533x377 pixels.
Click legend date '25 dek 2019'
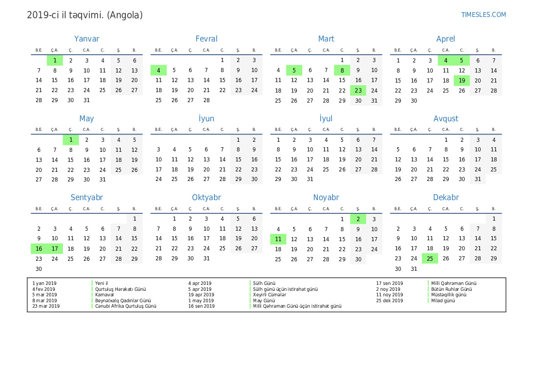coord(389,300)
